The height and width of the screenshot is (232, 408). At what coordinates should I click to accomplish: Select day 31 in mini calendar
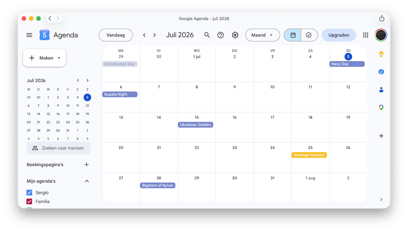(68, 131)
